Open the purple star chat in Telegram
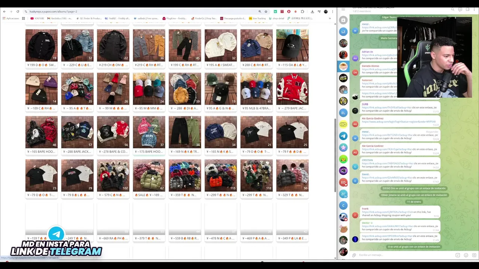The width and height of the screenshot is (479, 269). (x=343, y=148)
